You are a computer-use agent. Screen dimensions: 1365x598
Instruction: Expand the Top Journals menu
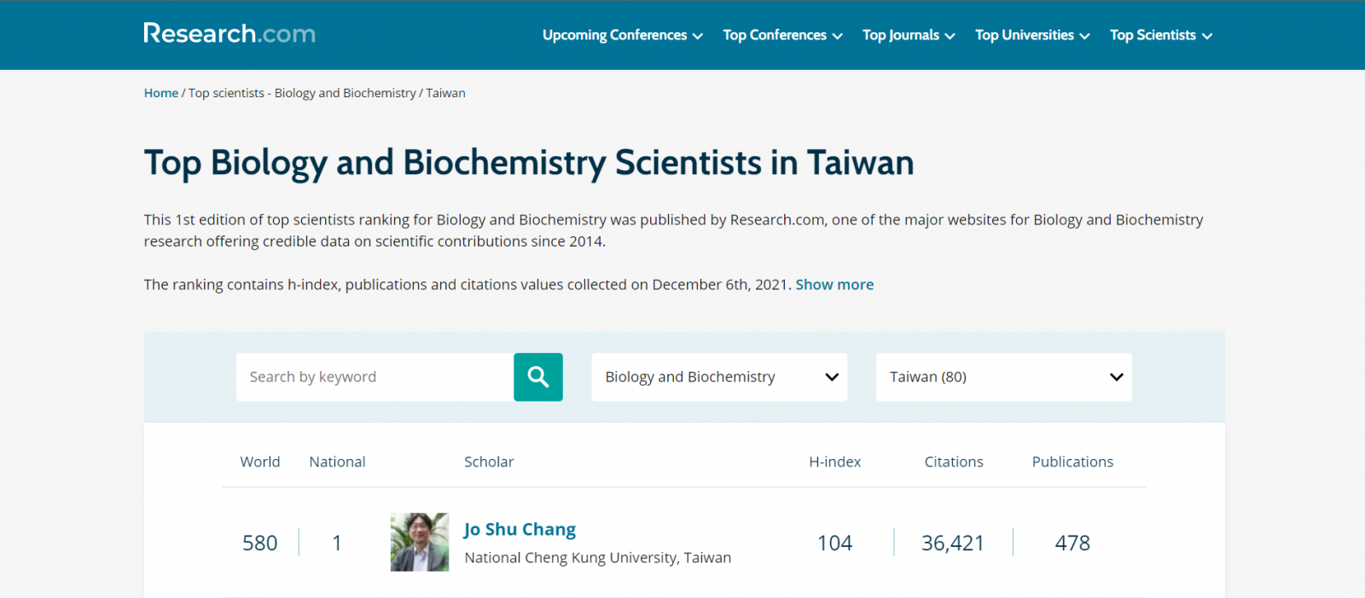click(908, 35)
